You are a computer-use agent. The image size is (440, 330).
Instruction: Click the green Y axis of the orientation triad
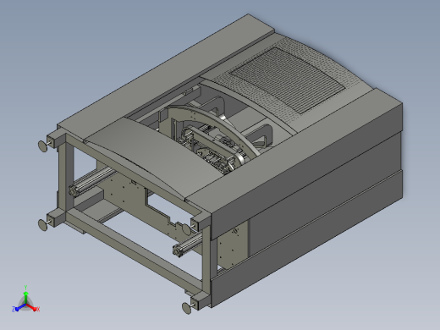(x=25, y=298)
